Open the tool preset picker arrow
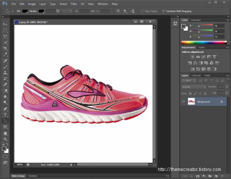Image resolution: width=231 pixels, height=179 pixels. tap(13, 11)
